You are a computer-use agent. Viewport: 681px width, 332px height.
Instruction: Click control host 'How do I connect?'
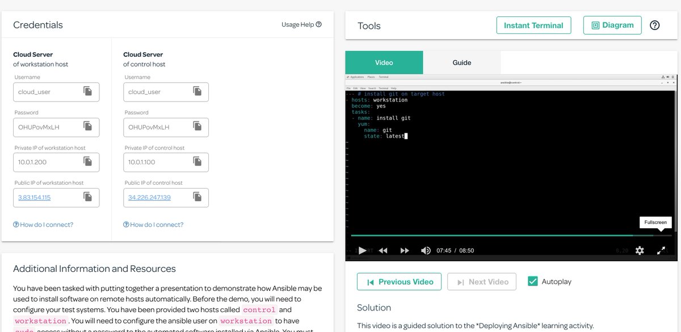tap(153, 225)
